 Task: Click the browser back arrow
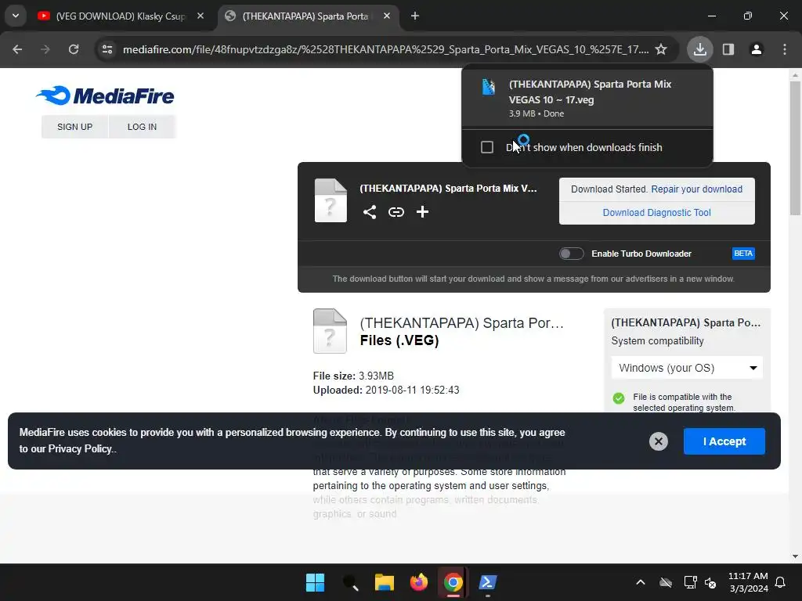coord(17,49)
